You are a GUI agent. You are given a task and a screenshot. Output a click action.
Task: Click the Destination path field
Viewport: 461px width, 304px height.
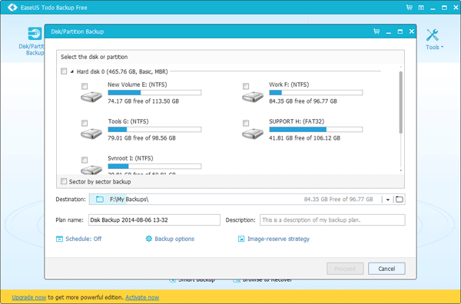[235, 200]
